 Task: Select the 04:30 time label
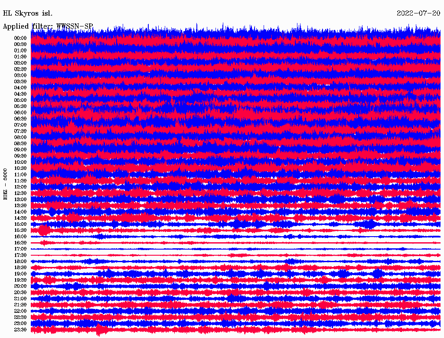[x=20, y=94]
